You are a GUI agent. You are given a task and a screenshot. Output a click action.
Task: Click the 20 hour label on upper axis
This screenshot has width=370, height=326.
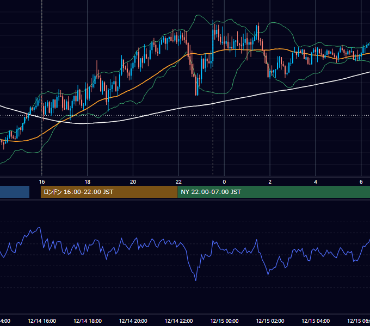pos(133,182)
